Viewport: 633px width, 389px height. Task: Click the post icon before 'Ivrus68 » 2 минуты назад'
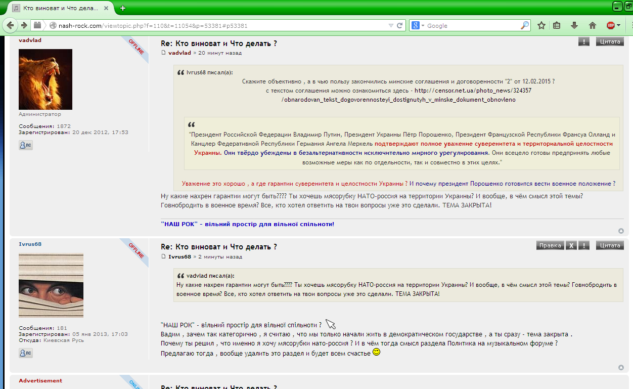[x=163, y=256]
